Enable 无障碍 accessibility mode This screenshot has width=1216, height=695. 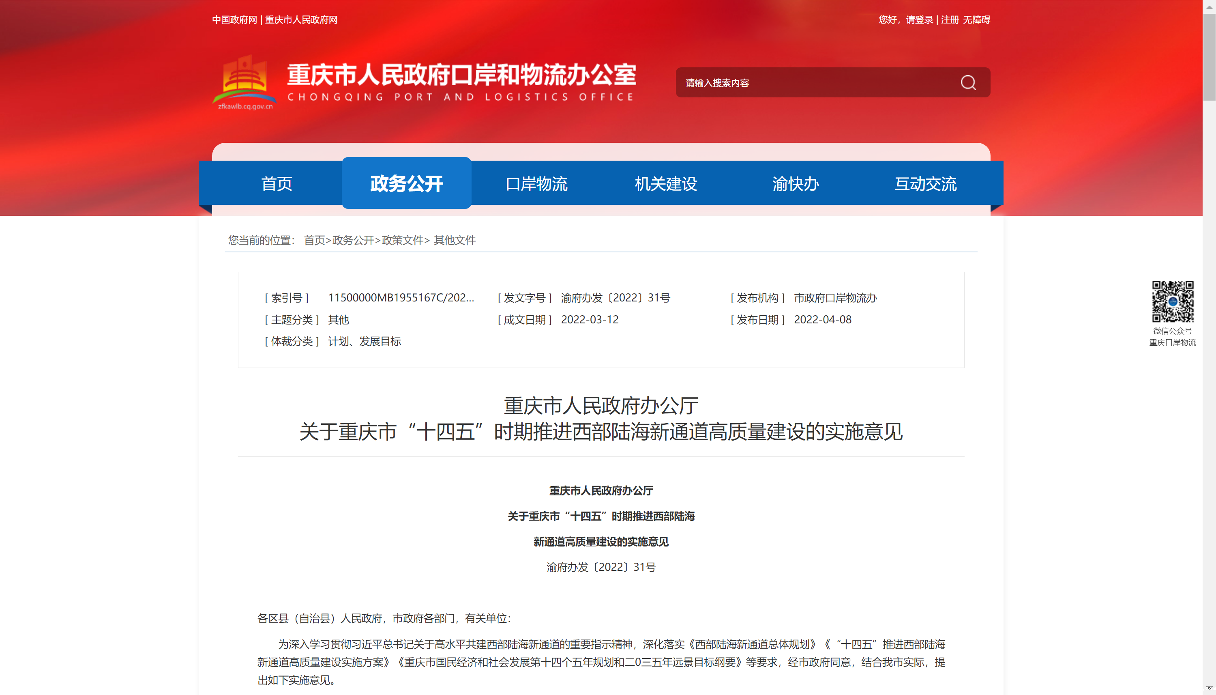click(976, 19)
